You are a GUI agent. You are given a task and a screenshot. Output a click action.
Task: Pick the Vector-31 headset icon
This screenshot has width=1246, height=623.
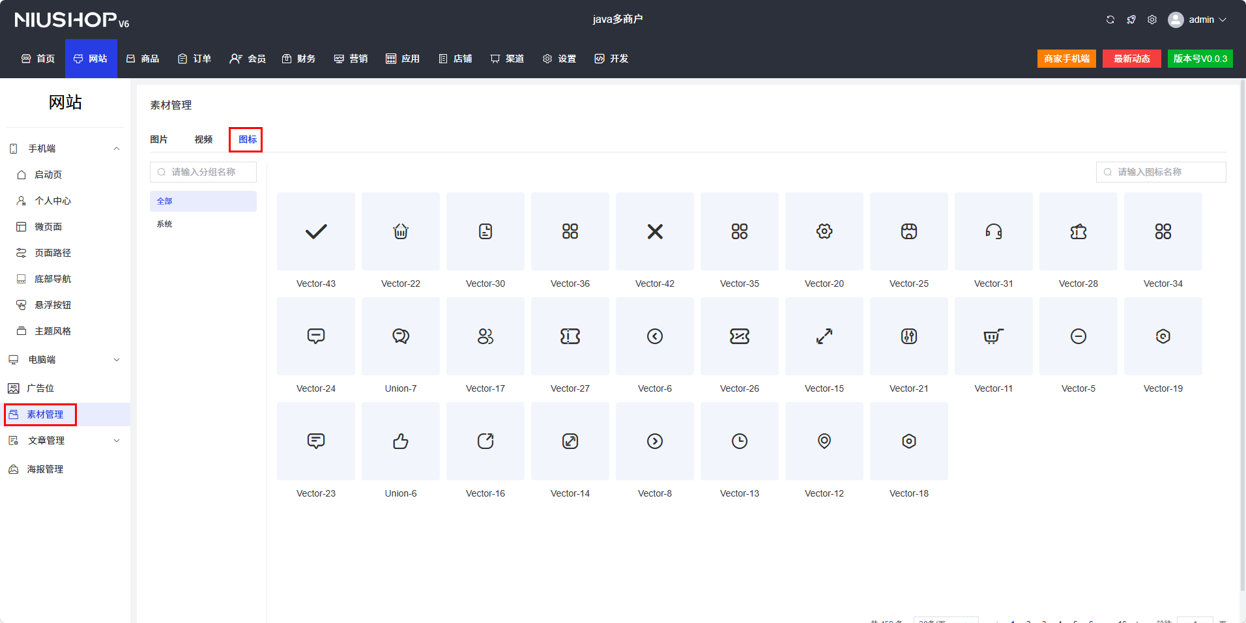pyautogui.click(x=994, y=231)
